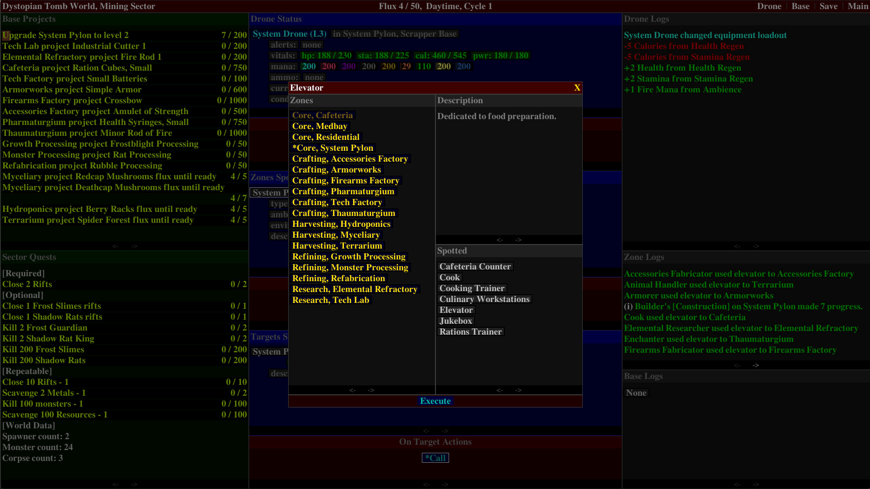870x489 pixels.
Task: Click Zones list next page arrow
Action: pos(371,390)
